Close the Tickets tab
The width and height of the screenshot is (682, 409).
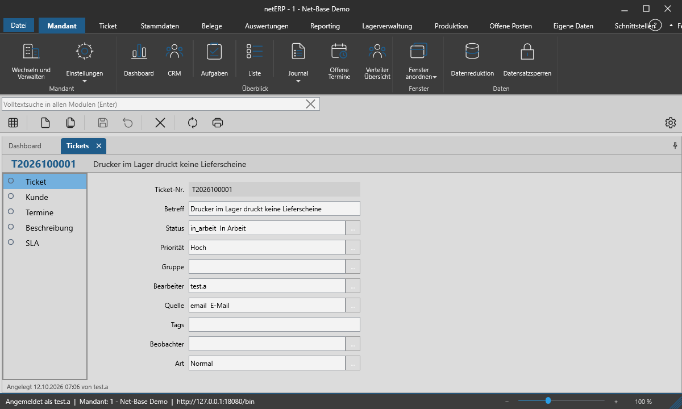click(99, 146)
